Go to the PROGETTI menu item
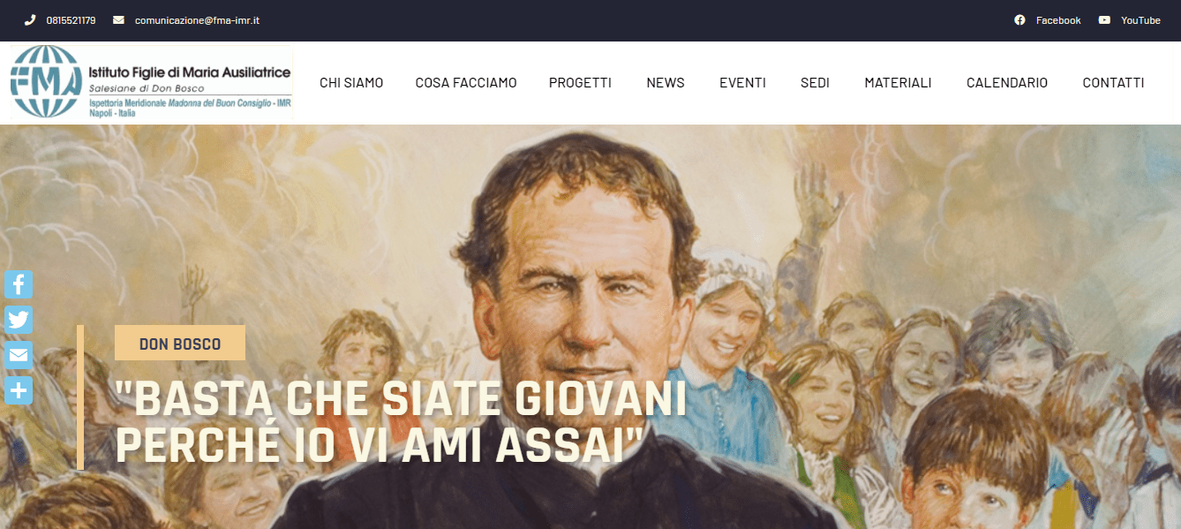The image size is (1181, 529). click(x=580, y=83)
